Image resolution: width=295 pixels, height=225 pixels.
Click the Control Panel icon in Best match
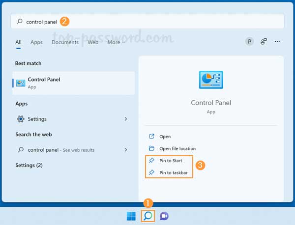pos(21,83)
